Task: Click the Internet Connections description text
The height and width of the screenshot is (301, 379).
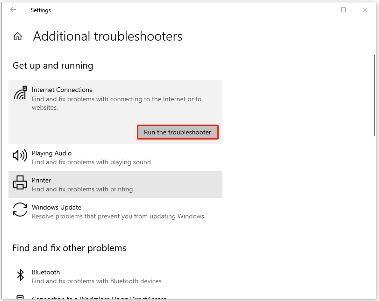Action: [116, 103]
